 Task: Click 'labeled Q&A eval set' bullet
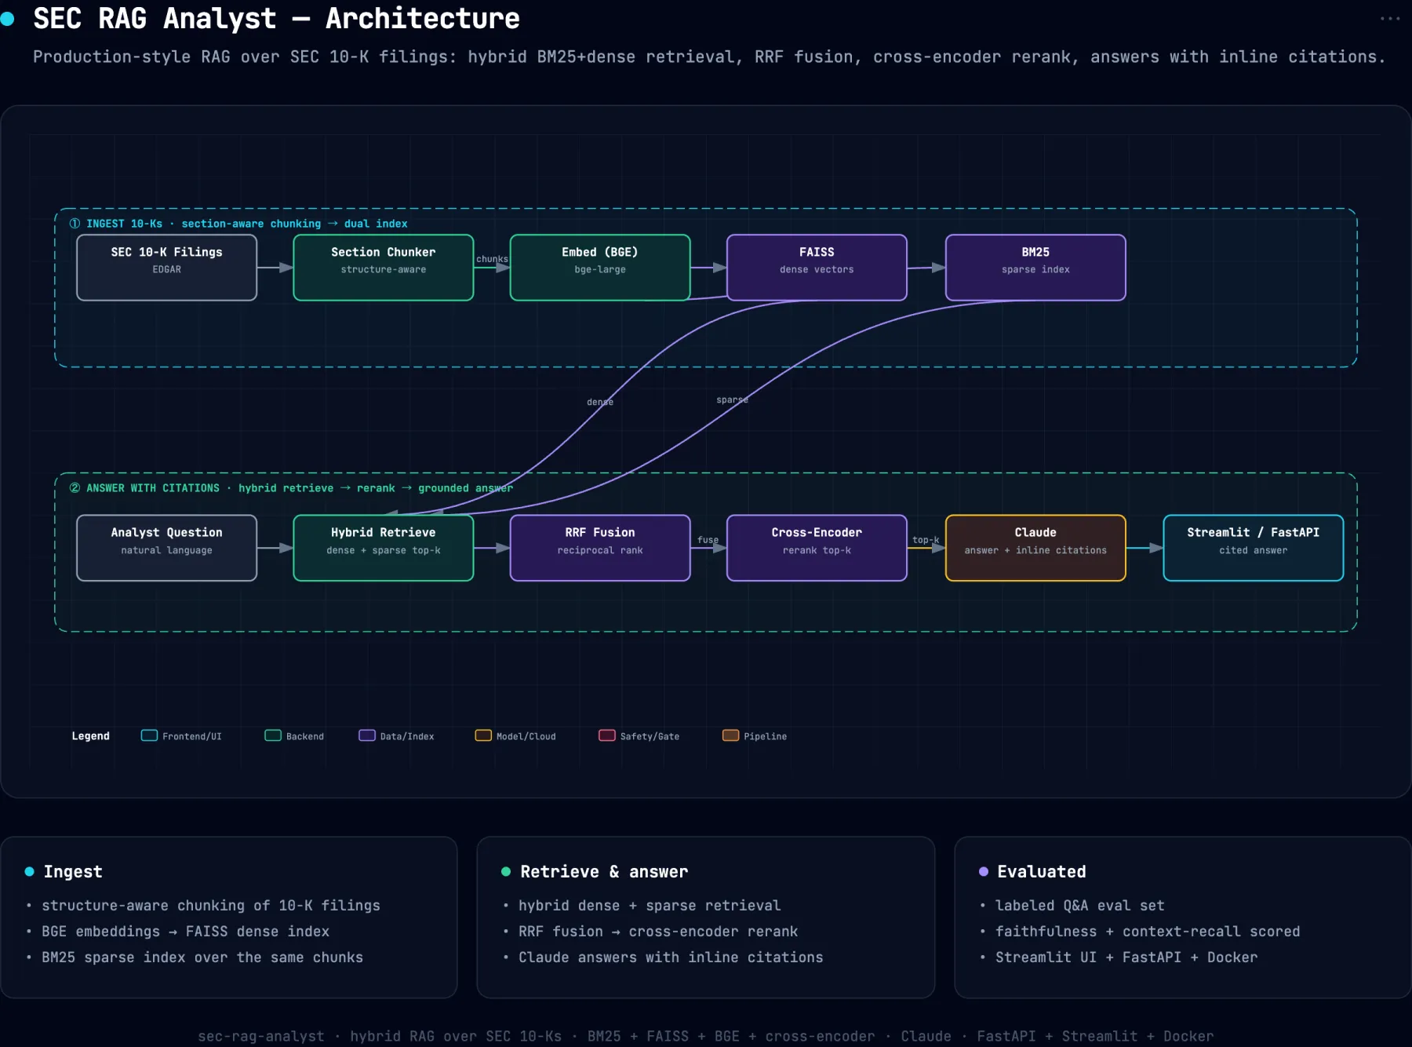pos(1080,906)
